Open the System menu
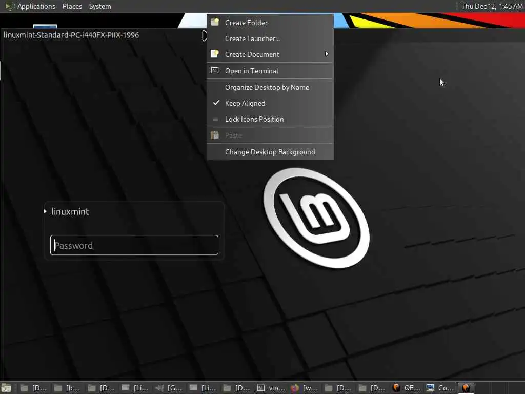 pyautogui.click(x=100, y=6)
